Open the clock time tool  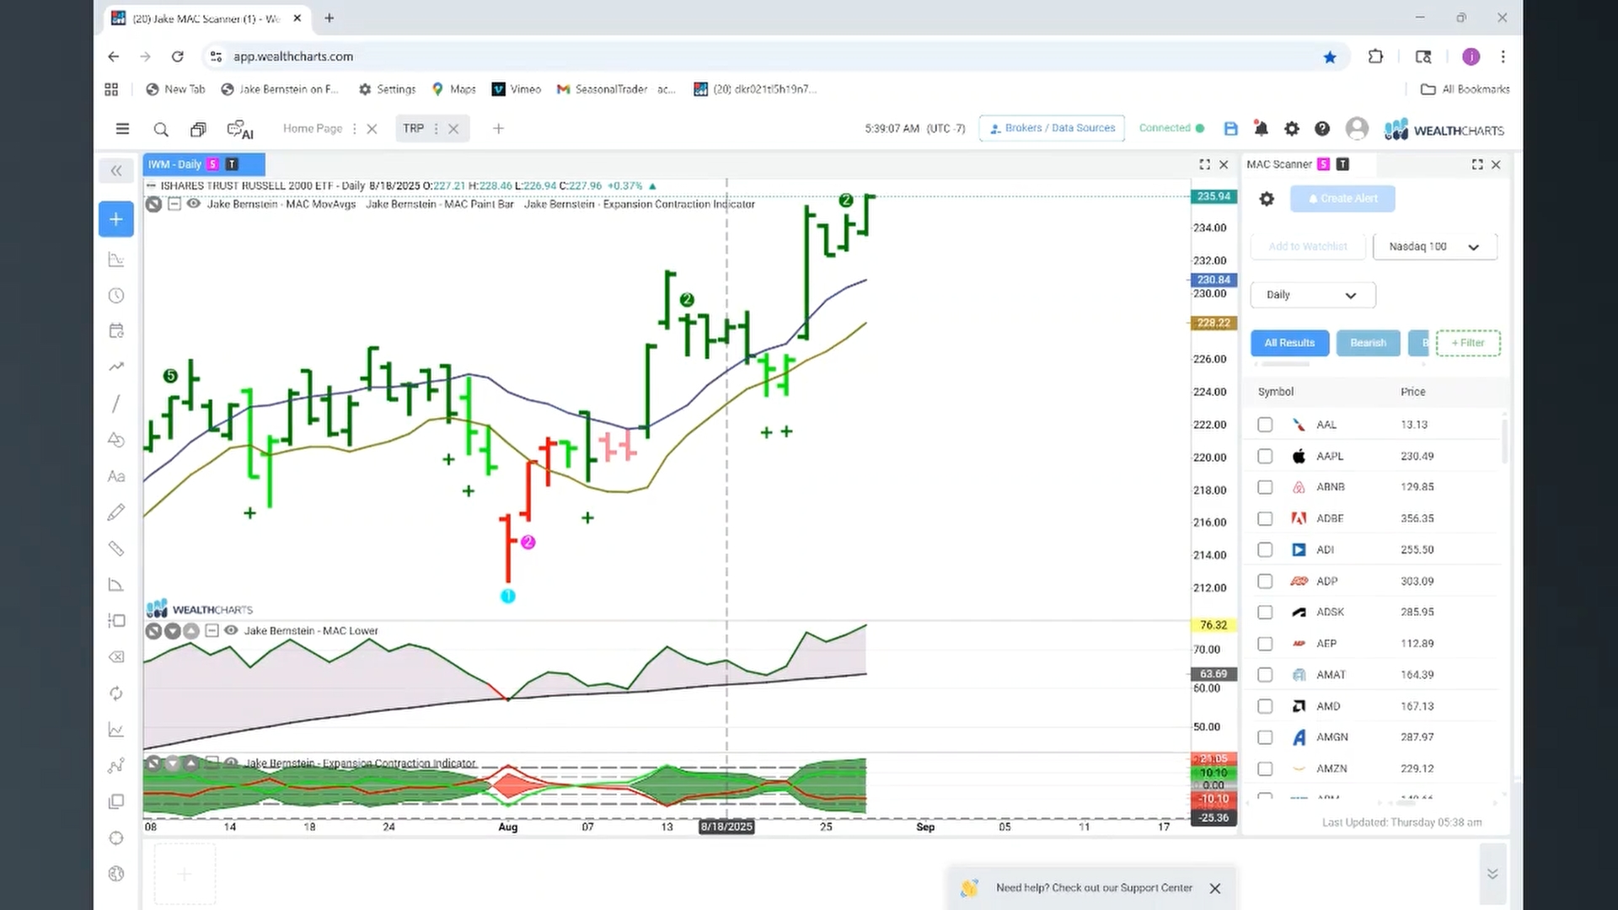tap(116, 296)
